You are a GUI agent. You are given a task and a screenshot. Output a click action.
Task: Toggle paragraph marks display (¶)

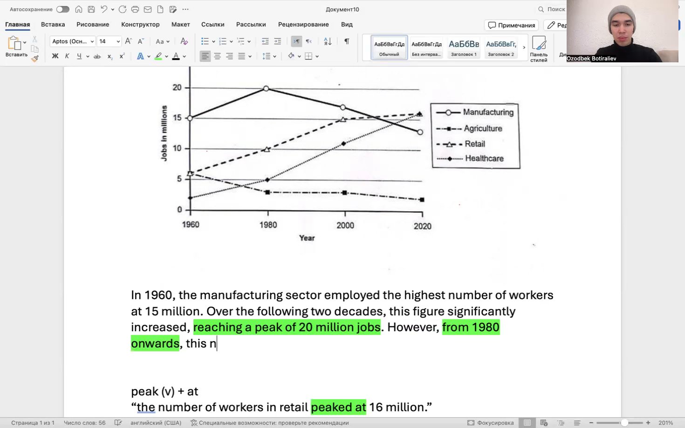[346, 41]
